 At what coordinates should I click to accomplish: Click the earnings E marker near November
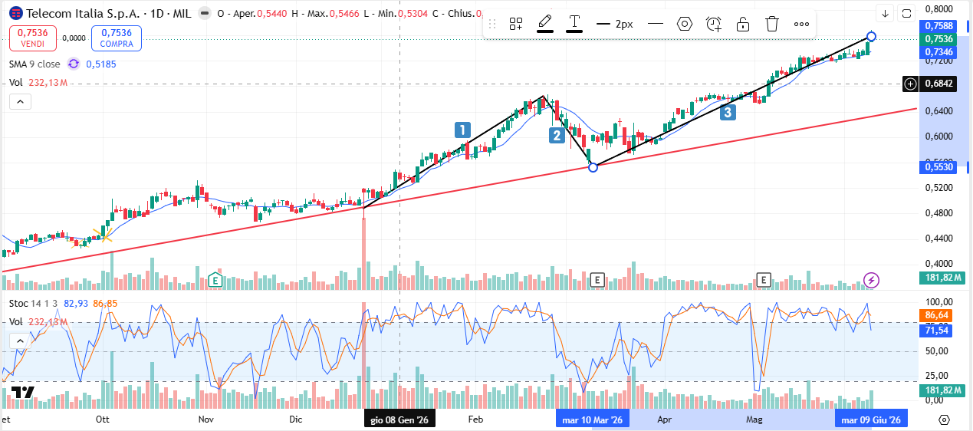point(215,280)
